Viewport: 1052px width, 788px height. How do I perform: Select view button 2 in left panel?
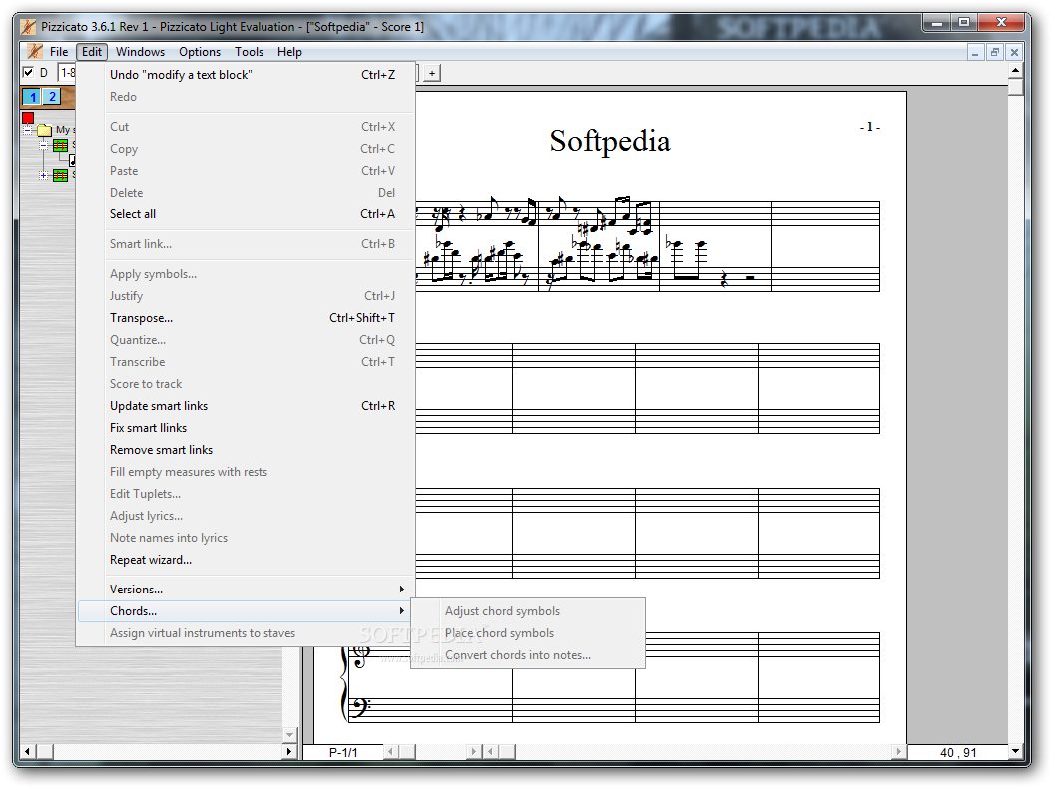(52, 97)
